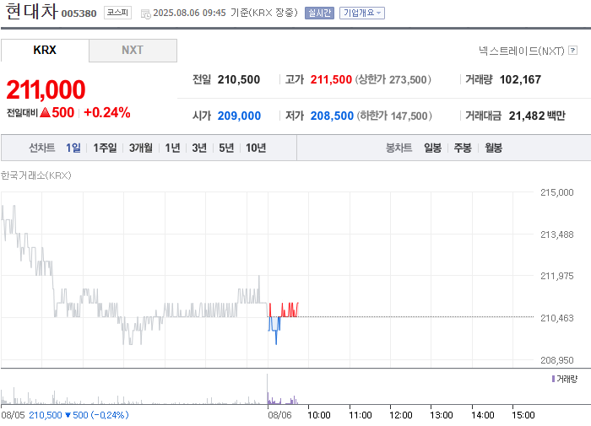
Task: Click the timestamp 2025.08.06 09:45
Action: [x=189, y=13]
